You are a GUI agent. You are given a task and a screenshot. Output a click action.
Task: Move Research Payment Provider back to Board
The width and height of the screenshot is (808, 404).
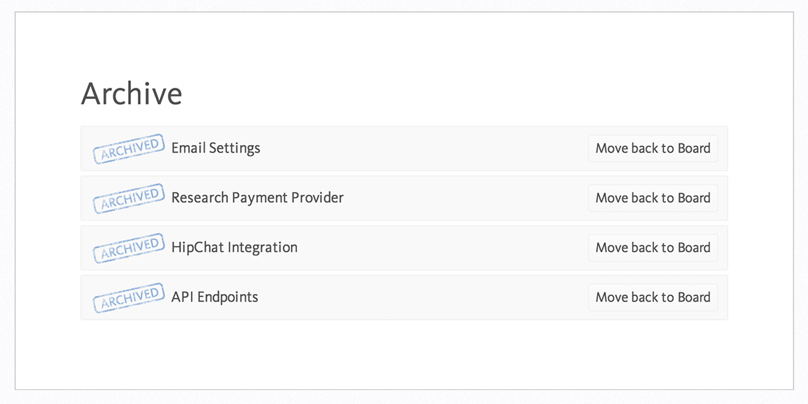[x=653, y=198]
